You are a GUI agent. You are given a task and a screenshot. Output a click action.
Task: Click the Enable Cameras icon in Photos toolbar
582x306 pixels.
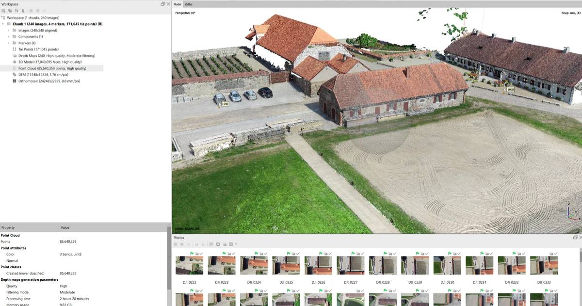click(176, 244)
